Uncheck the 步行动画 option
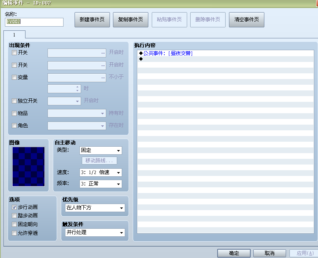318x258 pixels. point(14,207)
